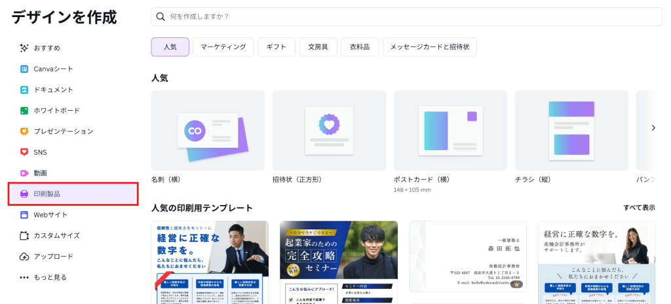Viewport: 671px width, 304px height.
Task: Switch to メッセージカードと招待状 tab
Action: [430, 47]
